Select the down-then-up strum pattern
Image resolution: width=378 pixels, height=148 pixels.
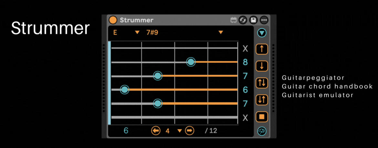[x=262, y=100]
